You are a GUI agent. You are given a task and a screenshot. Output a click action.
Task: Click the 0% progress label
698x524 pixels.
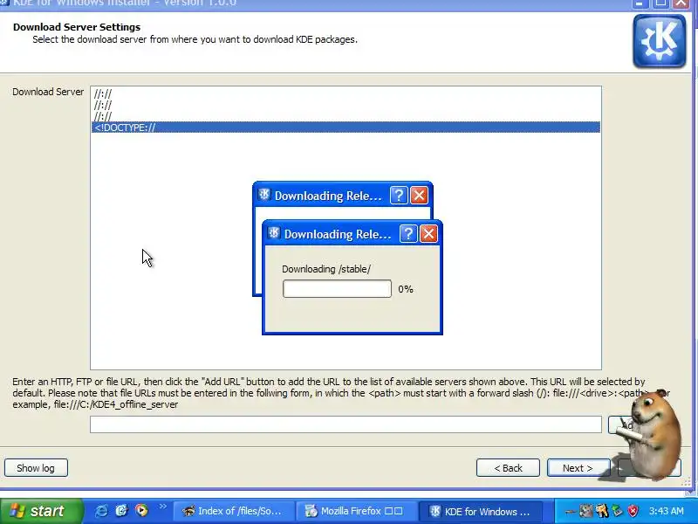[406, 289]
